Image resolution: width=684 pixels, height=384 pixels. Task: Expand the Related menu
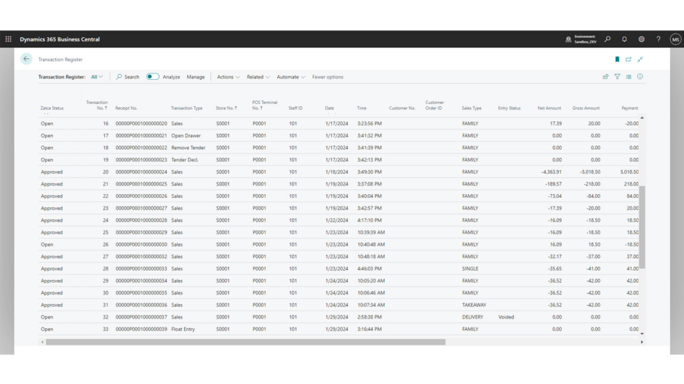pyautogui.click(x=258, y=77)
